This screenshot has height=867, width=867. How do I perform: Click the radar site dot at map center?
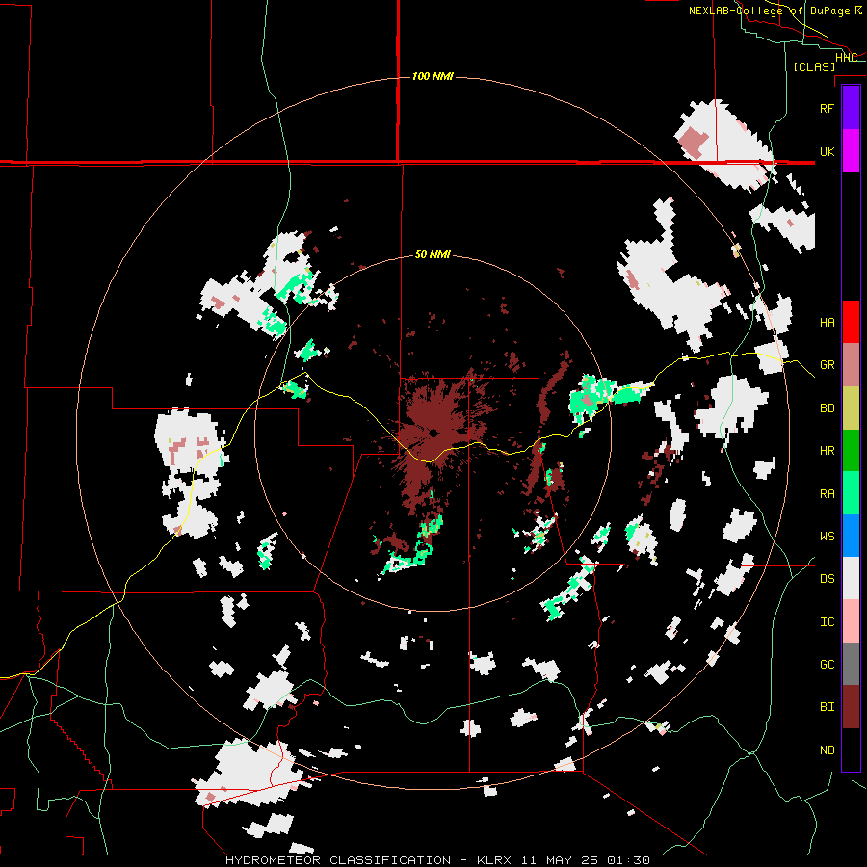coord(433,433)
